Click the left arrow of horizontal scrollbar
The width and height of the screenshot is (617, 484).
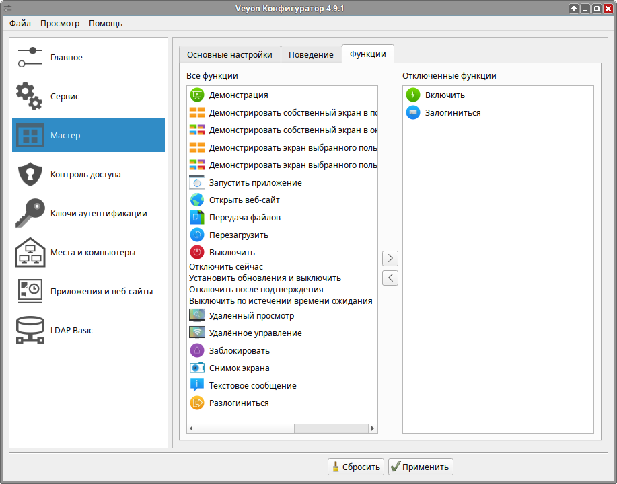(x=192, y=428)
